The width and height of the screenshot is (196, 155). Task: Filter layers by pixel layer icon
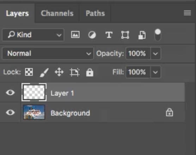(x=75, y=35)
